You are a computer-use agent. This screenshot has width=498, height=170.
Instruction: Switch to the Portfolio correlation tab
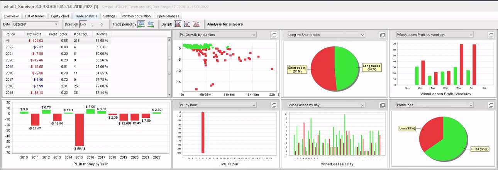(136, 16)
